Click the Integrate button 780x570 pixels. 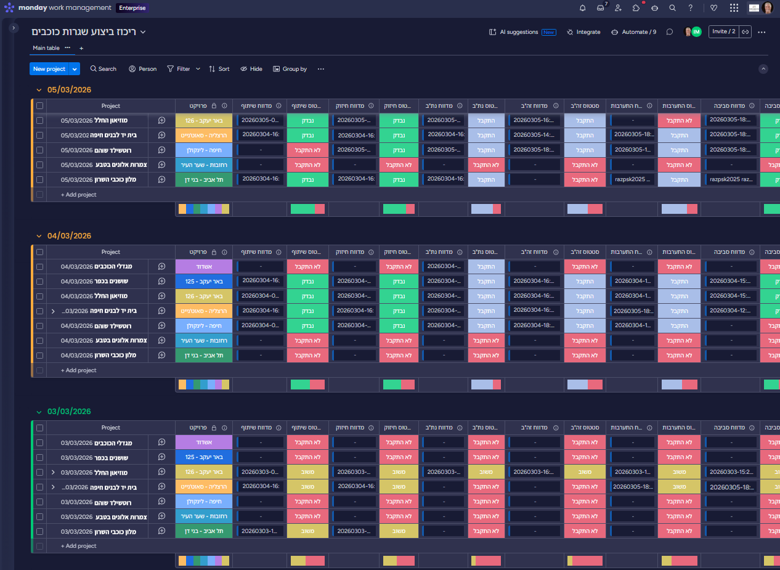click(x=583, y=32)
